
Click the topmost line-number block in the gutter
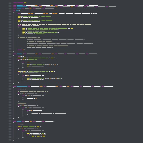(10, 3)
